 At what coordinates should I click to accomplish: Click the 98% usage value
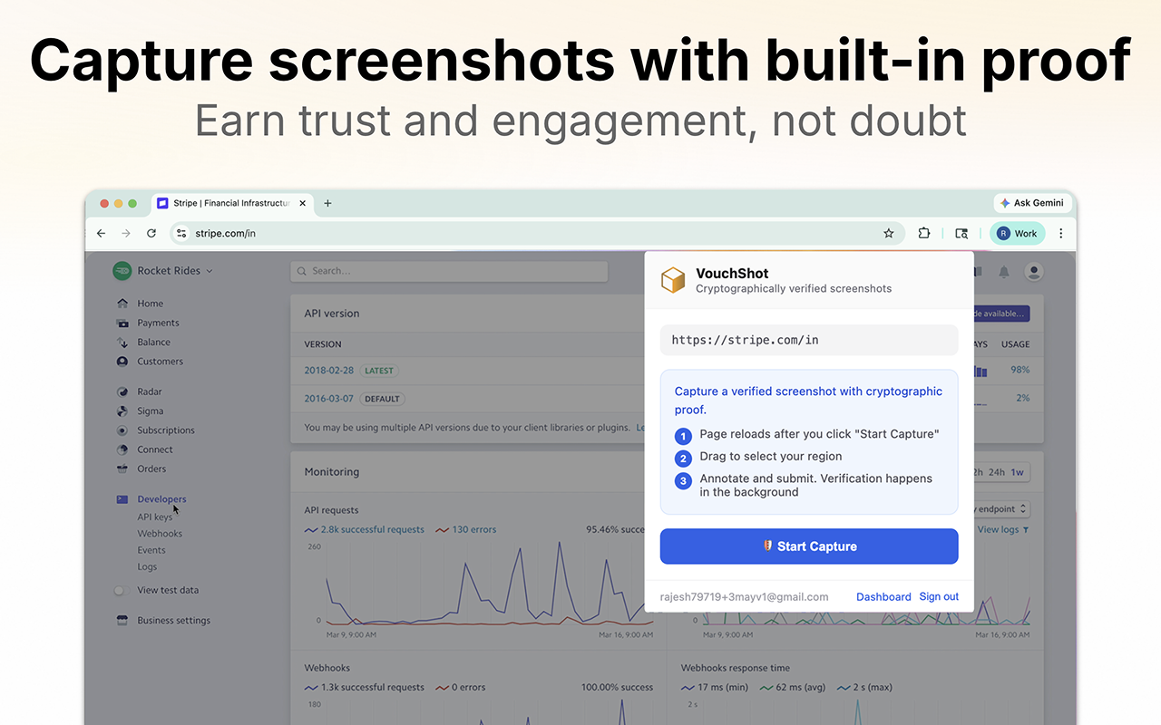point(1020,370)
